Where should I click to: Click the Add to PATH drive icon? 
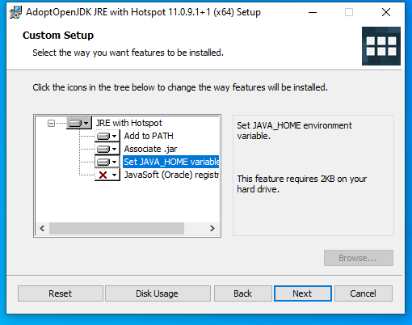point(103,136)
